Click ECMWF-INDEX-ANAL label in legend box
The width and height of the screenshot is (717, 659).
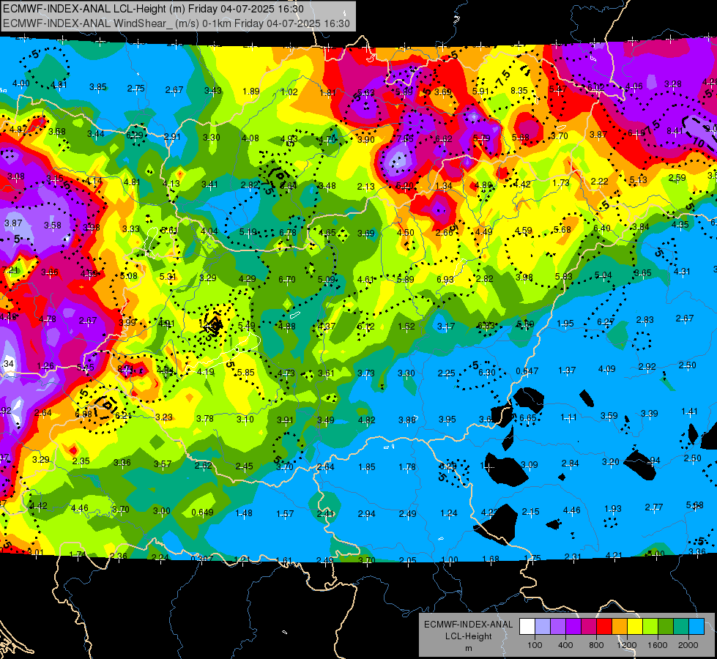(x=468, y=625)
